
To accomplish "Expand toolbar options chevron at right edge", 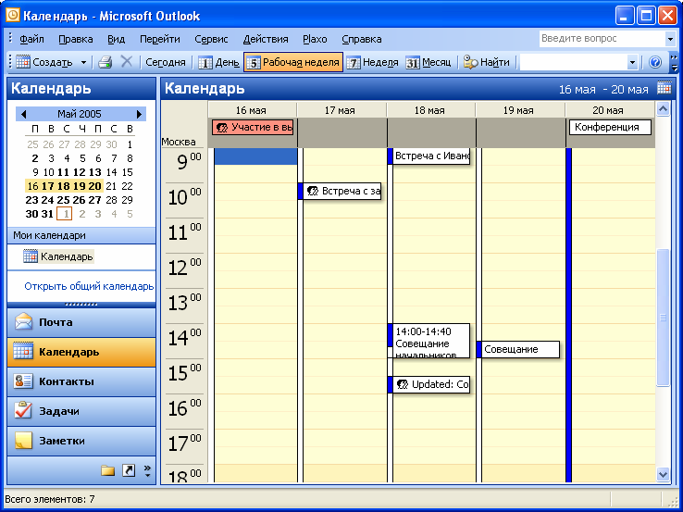I will 675,62.
